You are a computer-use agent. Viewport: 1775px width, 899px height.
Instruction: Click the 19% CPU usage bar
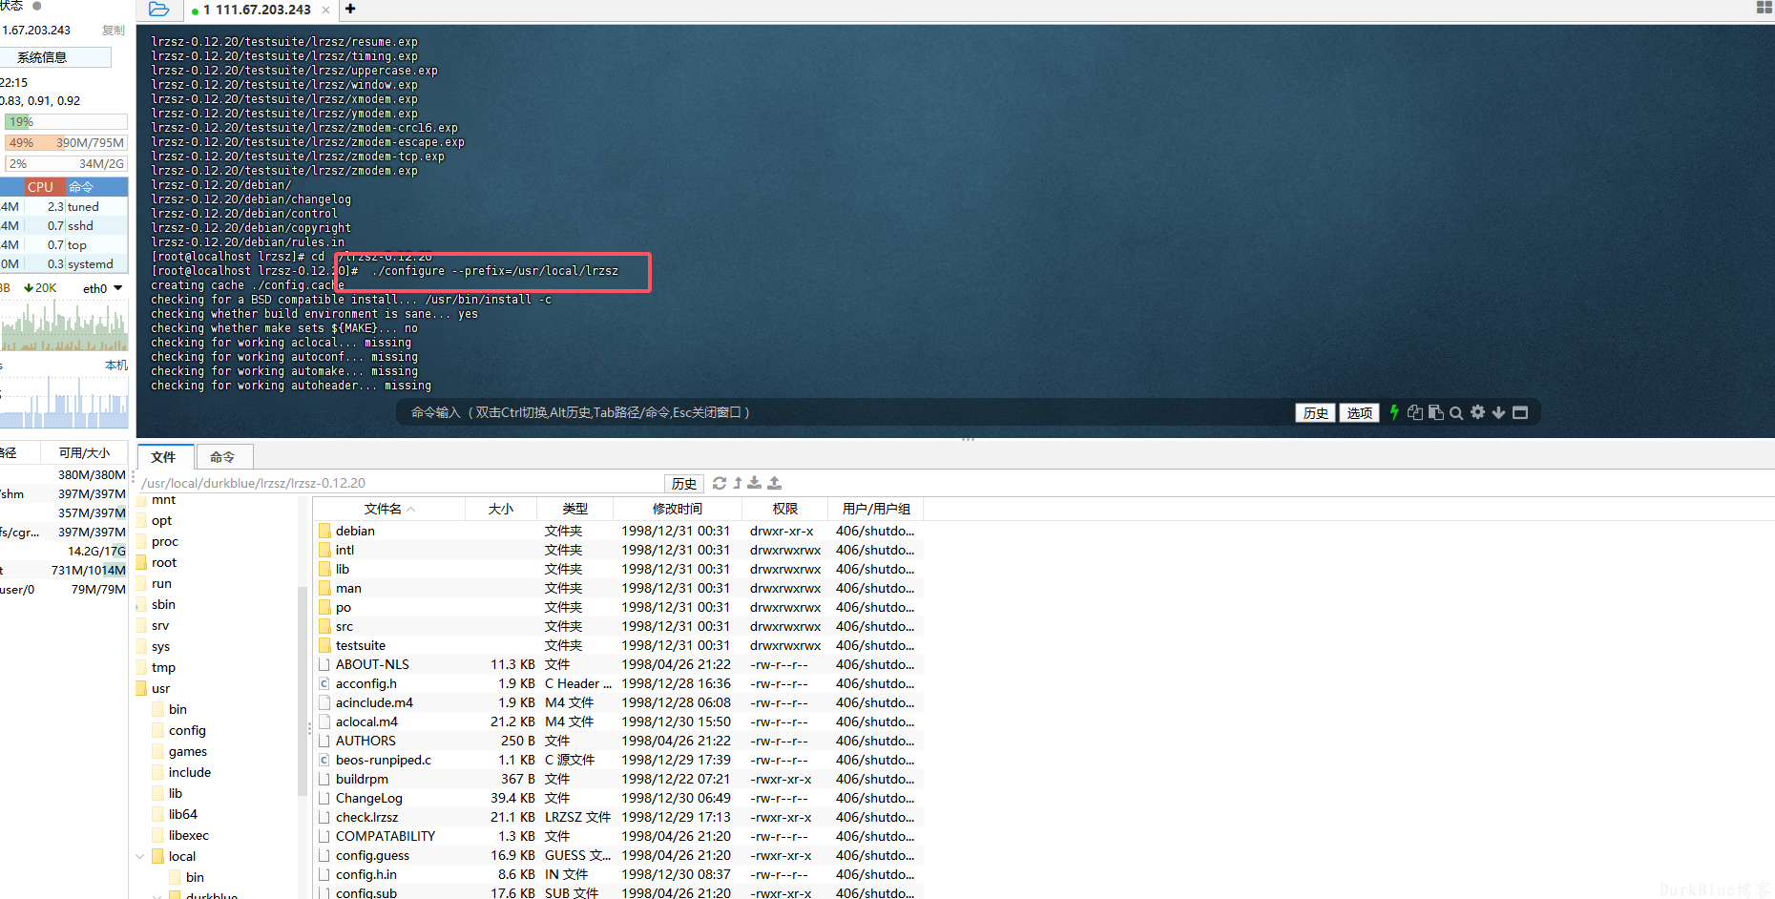(66, 122)
